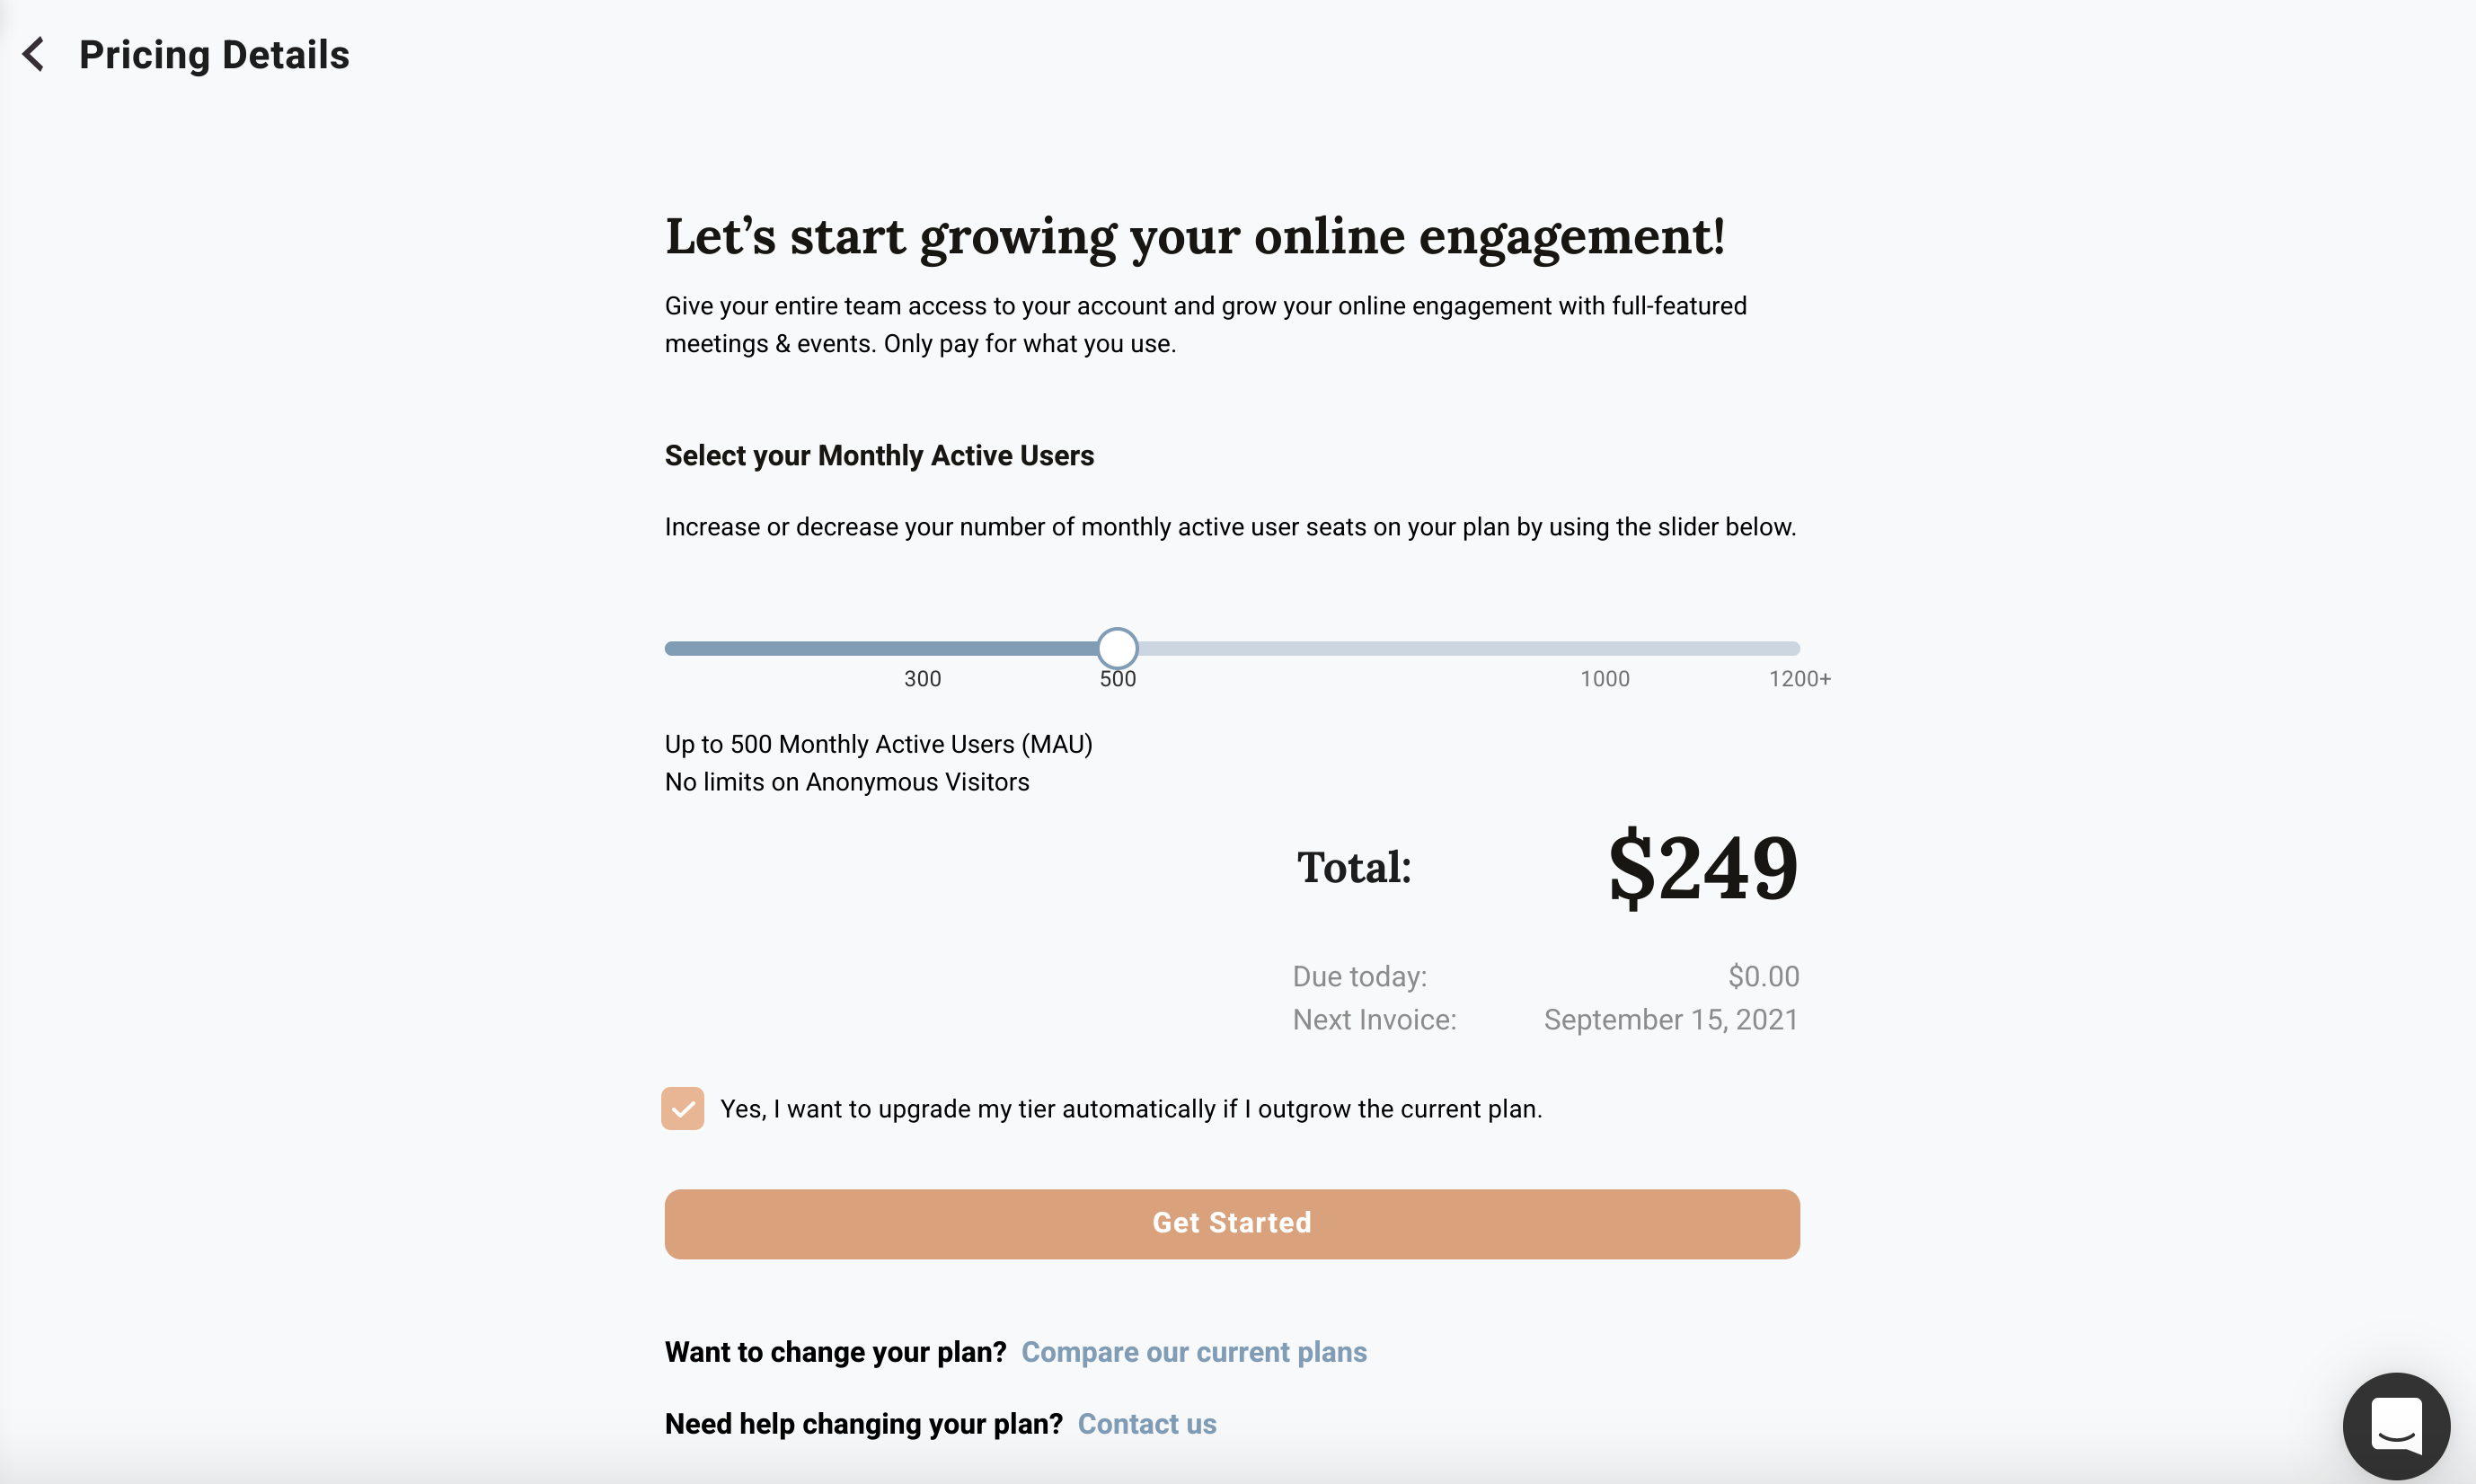
Task: Click the No limits on Anonymous Visitors text
Action: pos(846,782)
